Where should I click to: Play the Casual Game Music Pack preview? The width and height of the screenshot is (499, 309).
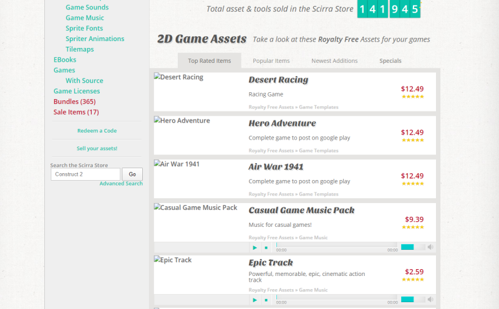[254, 247]
